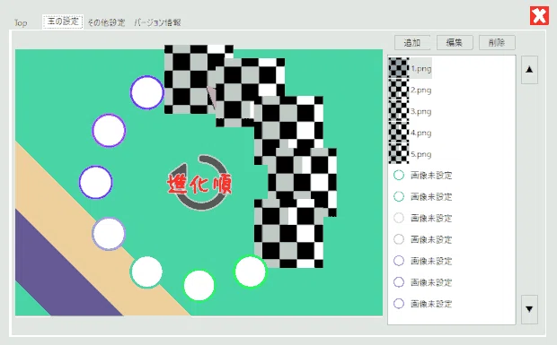Choose 3.png from the list
The width and height of the screenshot is (557, 345).
pos(411,111)
